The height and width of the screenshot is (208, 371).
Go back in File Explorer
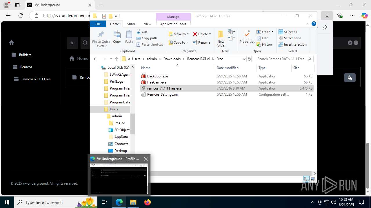point(95,59)
